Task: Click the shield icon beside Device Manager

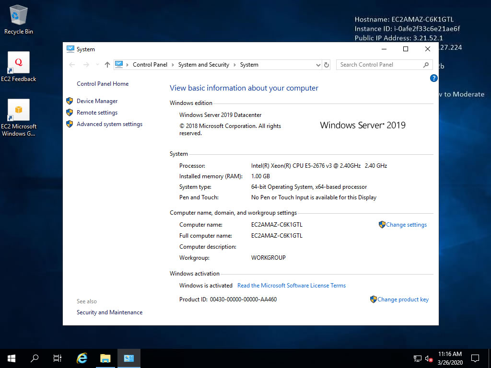Action: point(70,101)
